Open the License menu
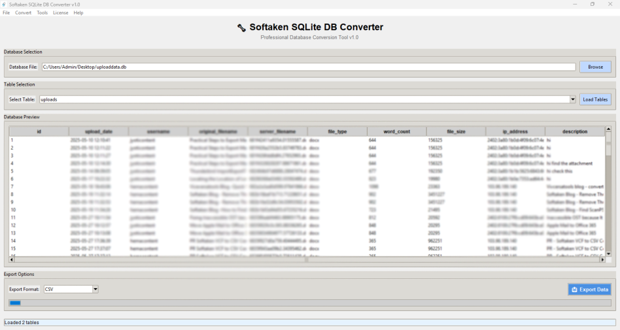Image resolution: width=620 pixels, height=330 pixels. tap(60, 12)
